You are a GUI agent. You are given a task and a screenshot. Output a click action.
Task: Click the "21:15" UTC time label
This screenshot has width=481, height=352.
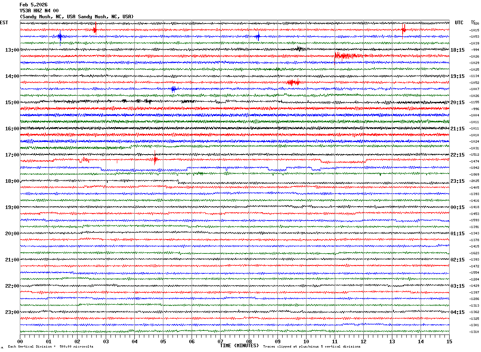point(458,129)
